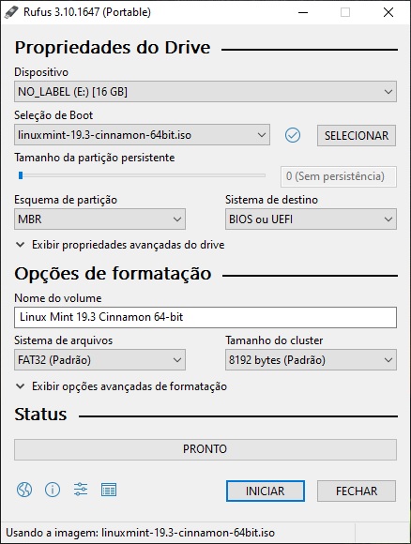Show the log window icon
The width and height of the screenshot is (411, 544).
click(x=109, y=490)
